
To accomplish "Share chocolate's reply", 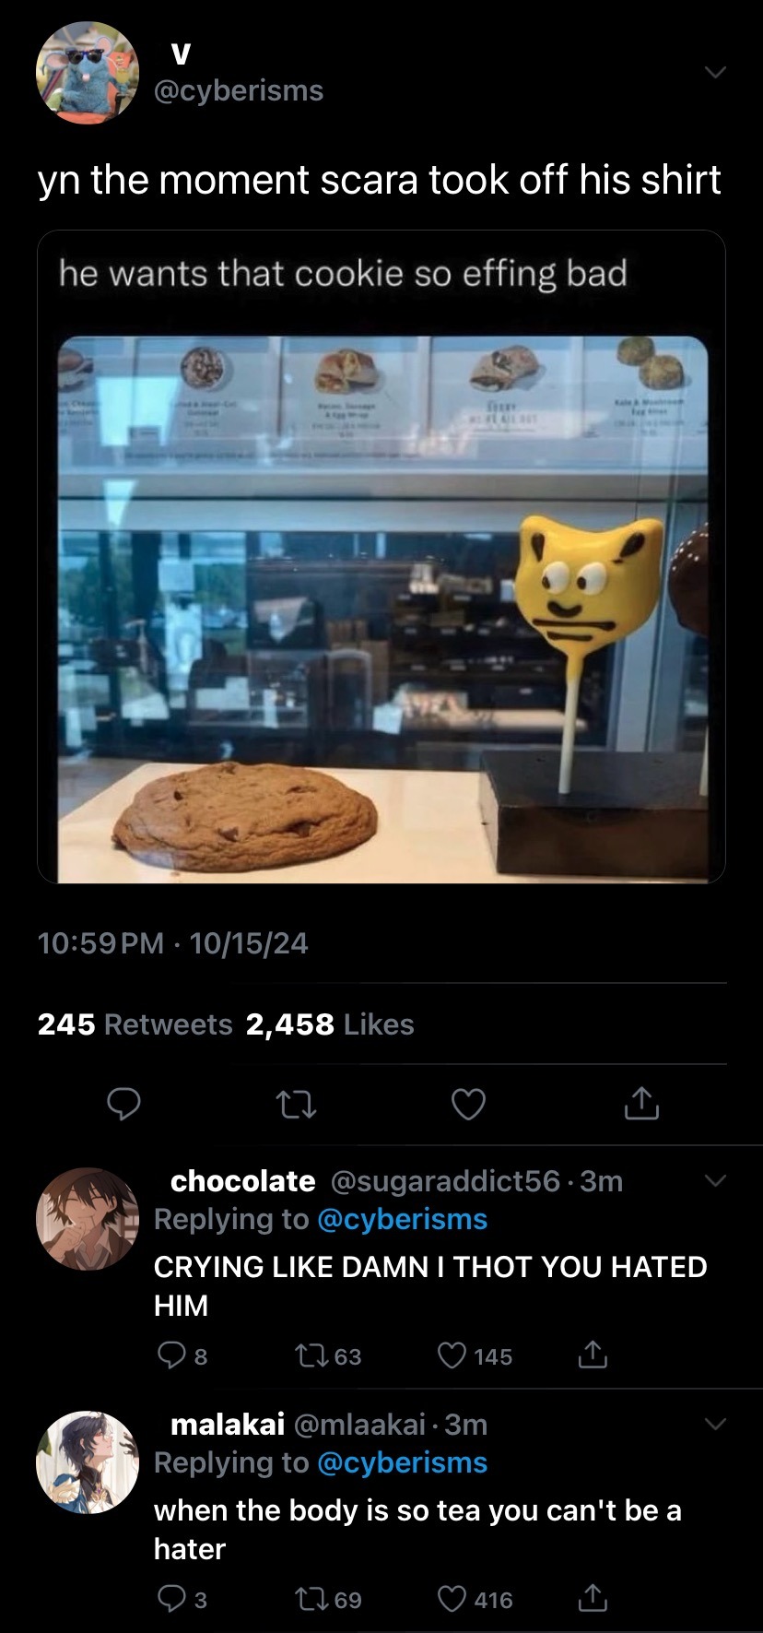I will (592, 1355).
